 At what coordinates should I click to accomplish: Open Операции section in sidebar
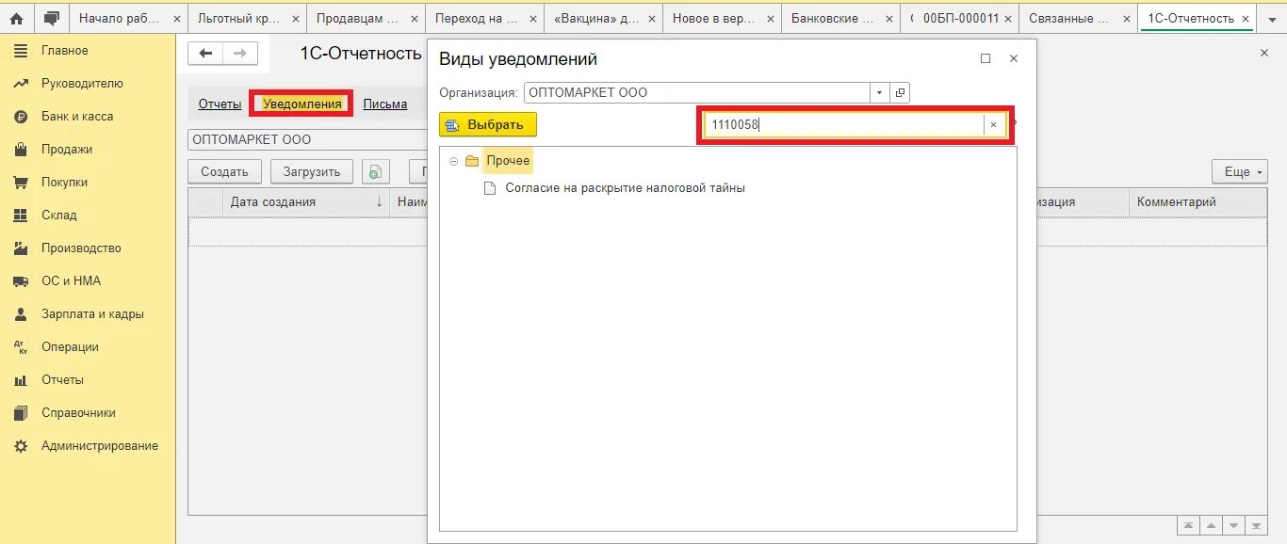pos(70,347)
